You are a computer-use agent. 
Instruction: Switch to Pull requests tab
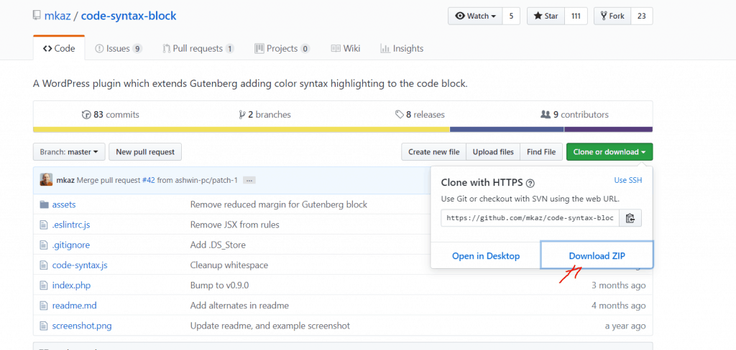198,48
